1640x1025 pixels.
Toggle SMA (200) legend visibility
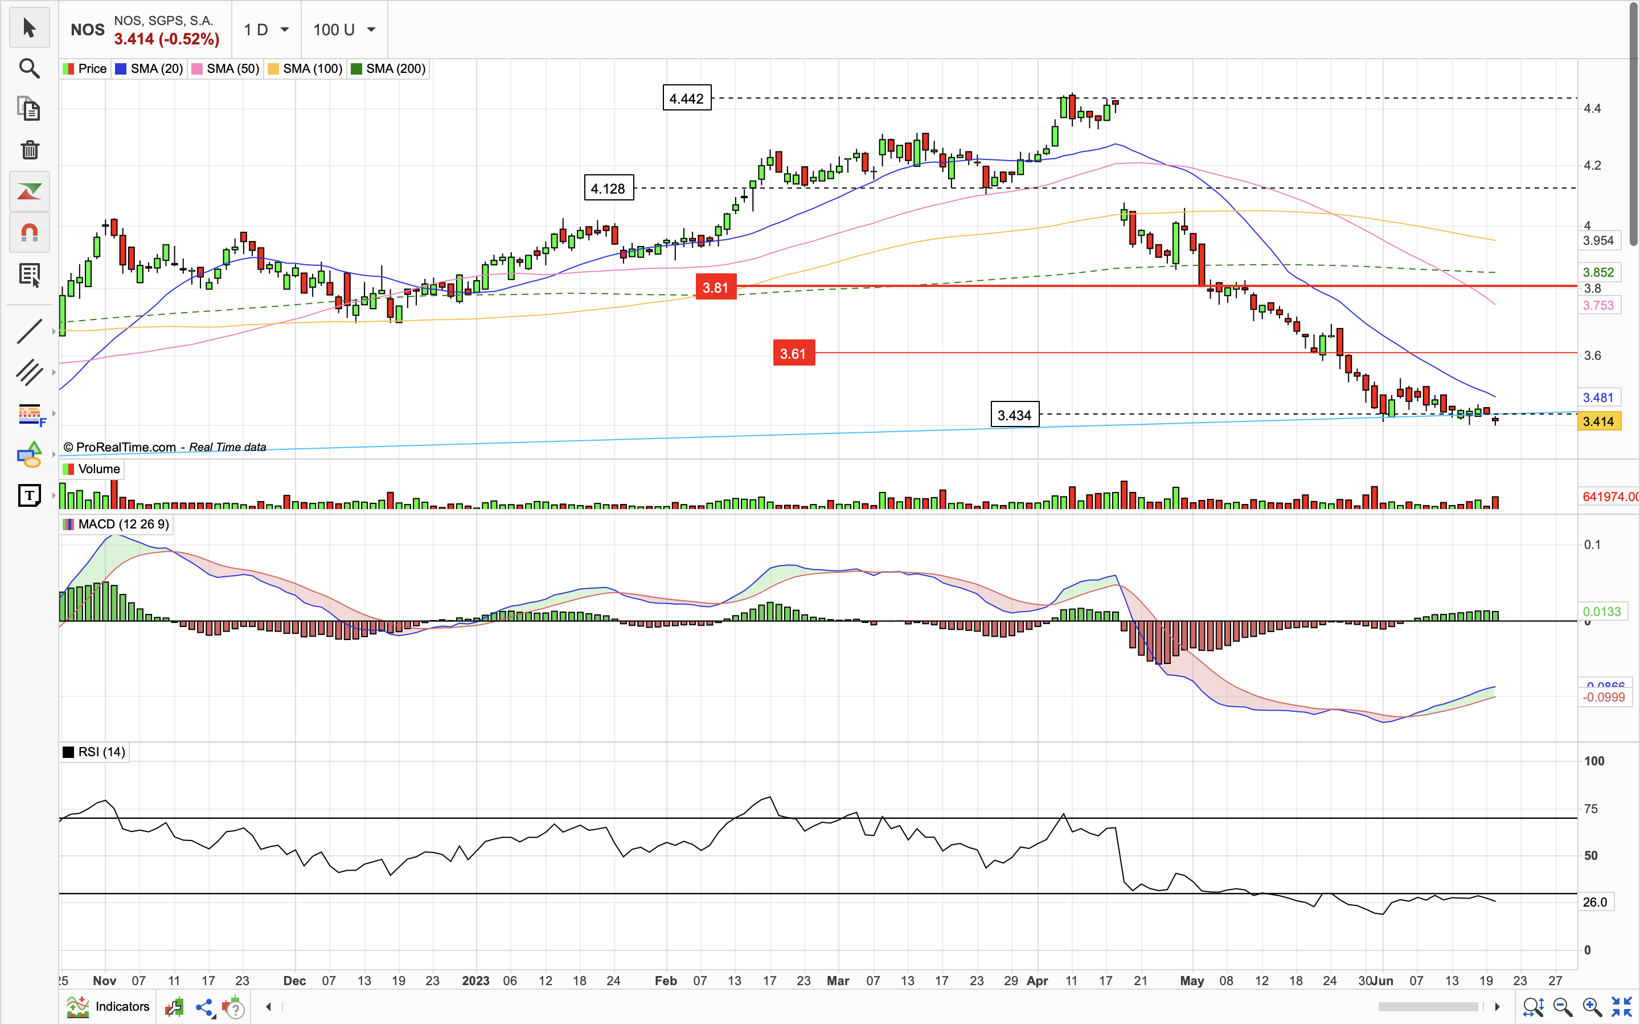click(388, 68)
